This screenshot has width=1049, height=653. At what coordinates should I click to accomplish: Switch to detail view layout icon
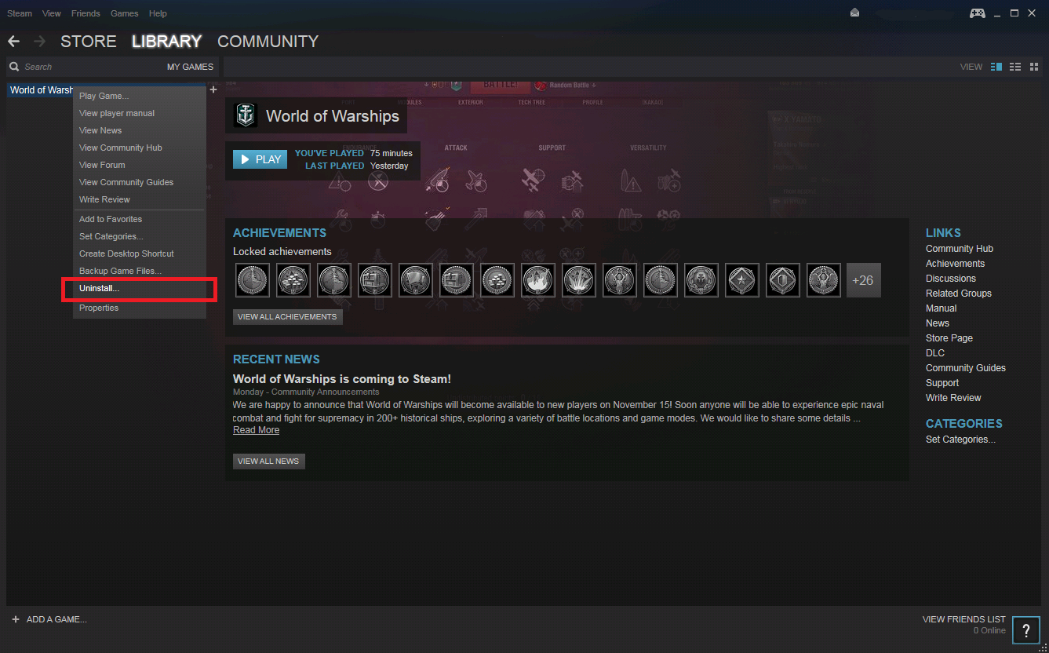pos(996,67)
